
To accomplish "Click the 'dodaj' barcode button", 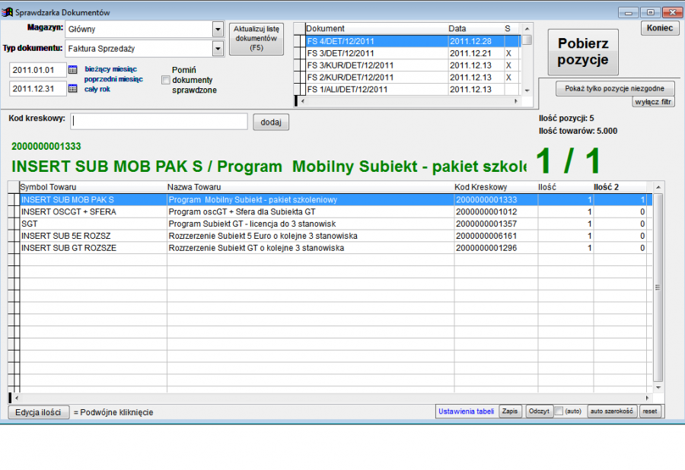I will click(x=271, y=122).
